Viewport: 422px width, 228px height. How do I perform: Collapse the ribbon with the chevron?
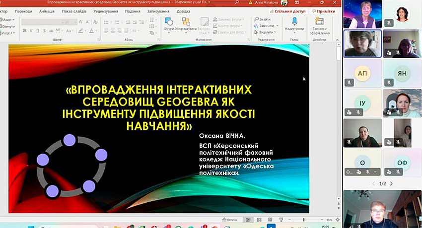click(337, 40)
